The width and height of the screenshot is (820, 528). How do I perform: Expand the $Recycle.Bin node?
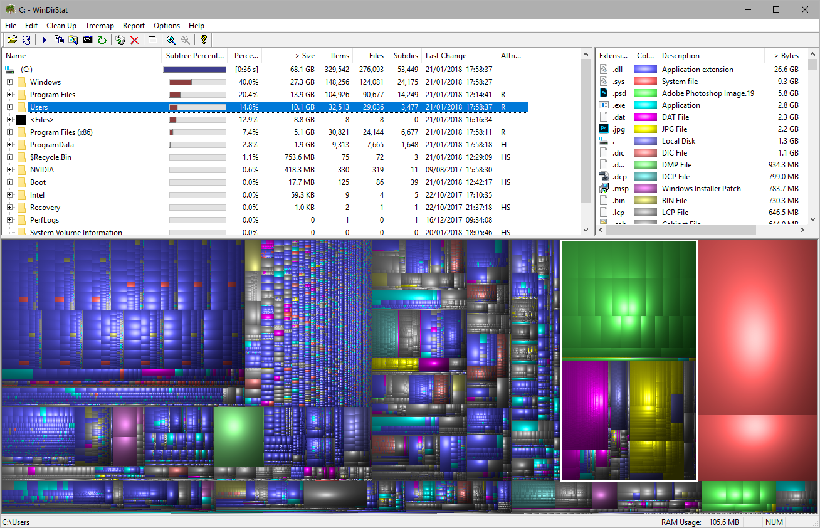(9, 157)
